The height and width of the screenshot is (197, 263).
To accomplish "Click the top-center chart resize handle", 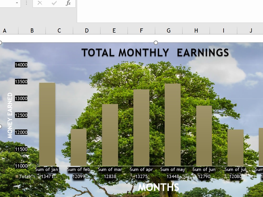I will click(x=156, y=43).
